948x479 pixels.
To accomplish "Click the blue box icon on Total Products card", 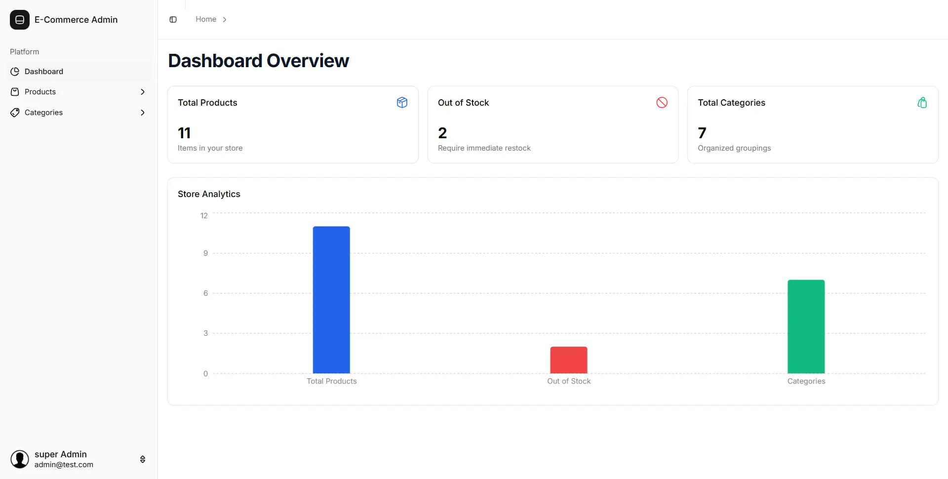I will 402,102.
